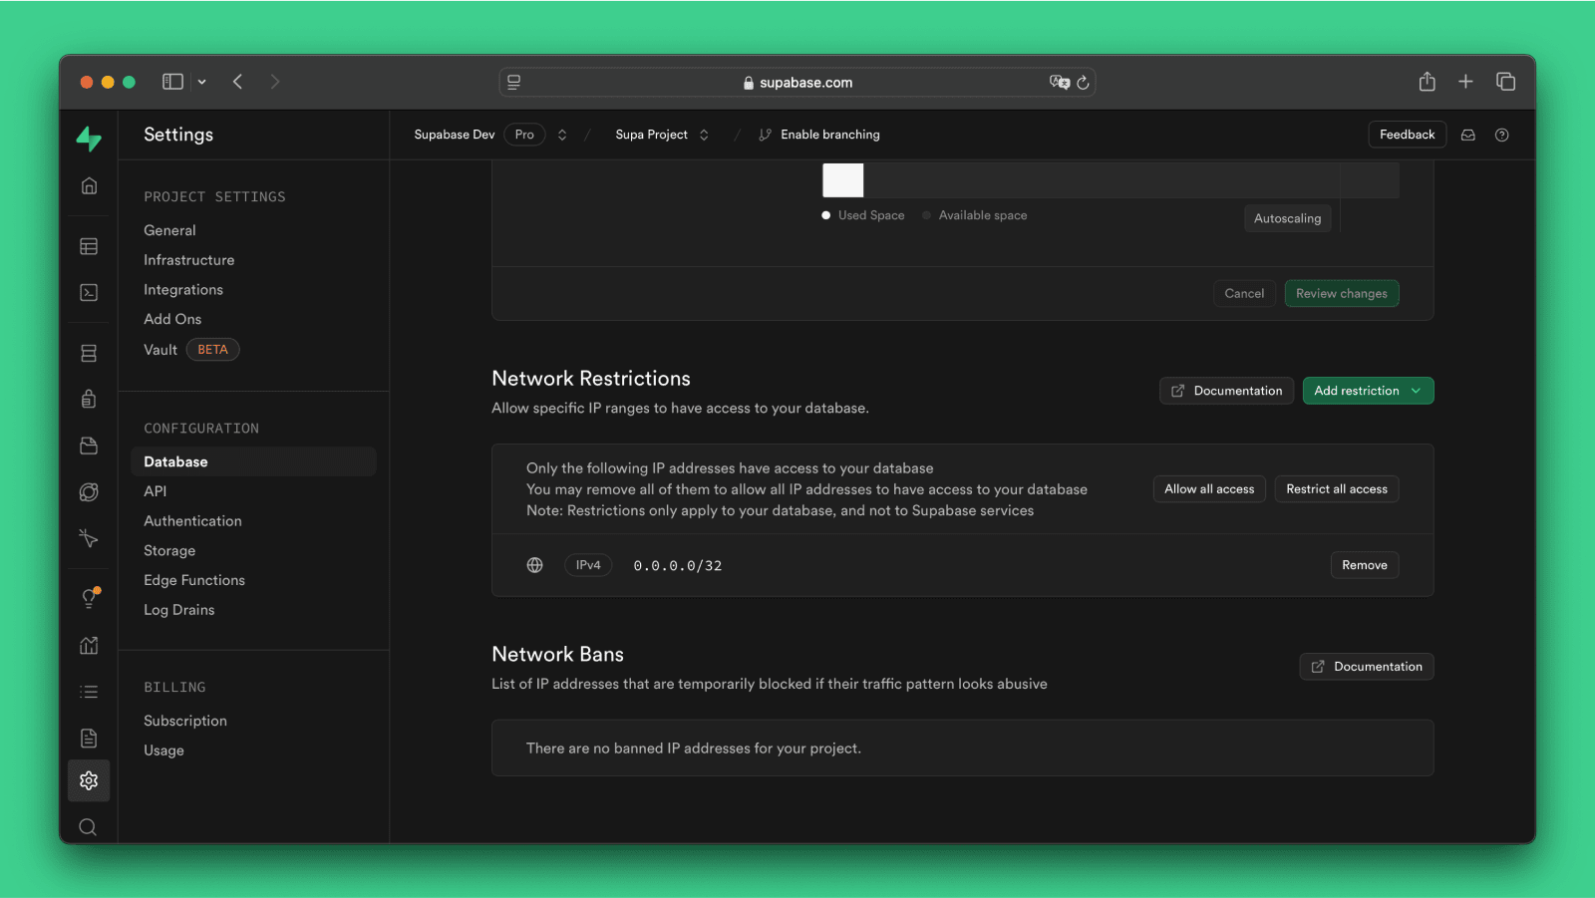Screen dimensions: 1595x898
Task: Click the search magnifier icon in sidebar
Action: click(88, 826)
